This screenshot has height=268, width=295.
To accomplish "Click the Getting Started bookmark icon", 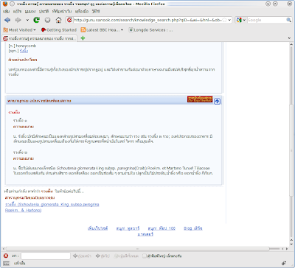I will (44, 30).
